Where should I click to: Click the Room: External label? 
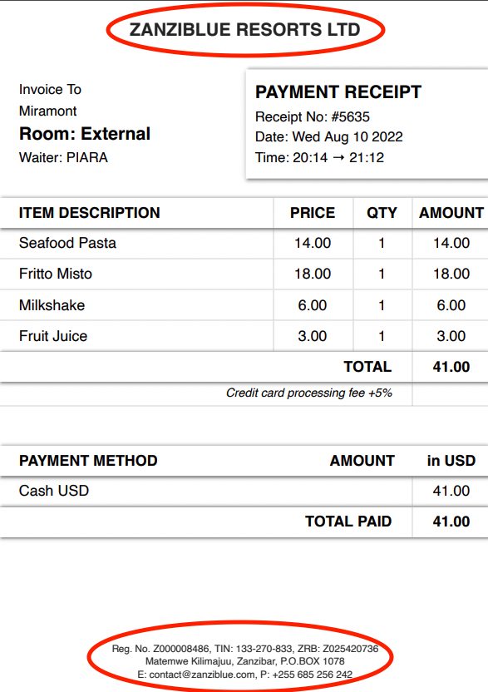pos(85,134)
